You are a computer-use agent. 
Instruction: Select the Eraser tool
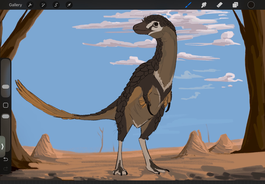click(x=219, y=5)
